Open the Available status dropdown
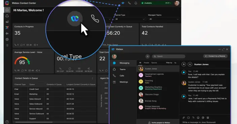 tap(157, 3)
